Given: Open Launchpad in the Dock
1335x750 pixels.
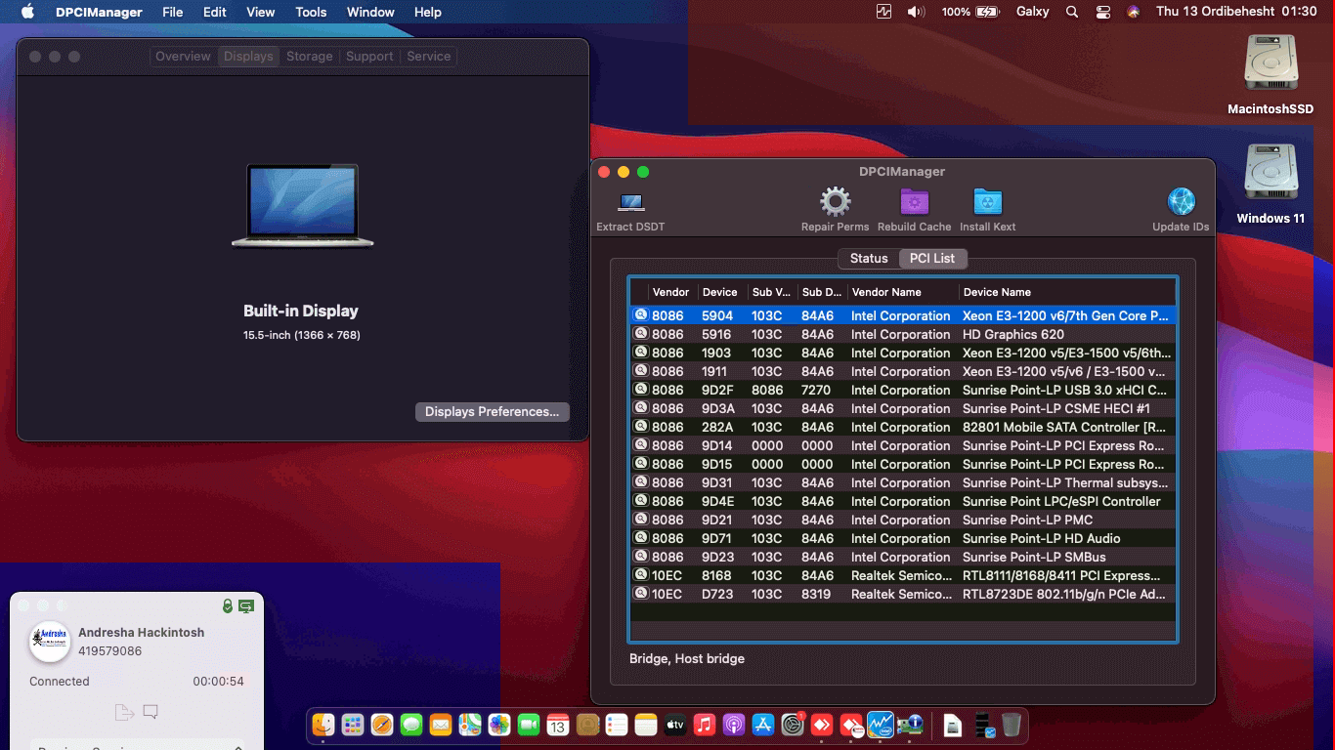Looking at the screenshot, I should (x=353, y=725).
